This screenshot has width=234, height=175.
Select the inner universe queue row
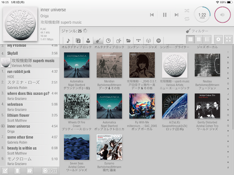(30, 128)
